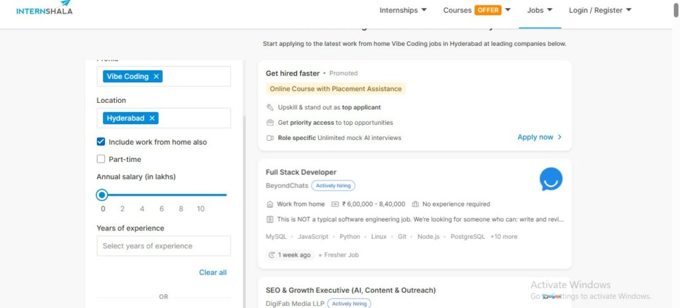Click the BeyondChats company logo
The height and width of the screenshot is (308, 680).
pyautogui.click(x=551, y=179)
